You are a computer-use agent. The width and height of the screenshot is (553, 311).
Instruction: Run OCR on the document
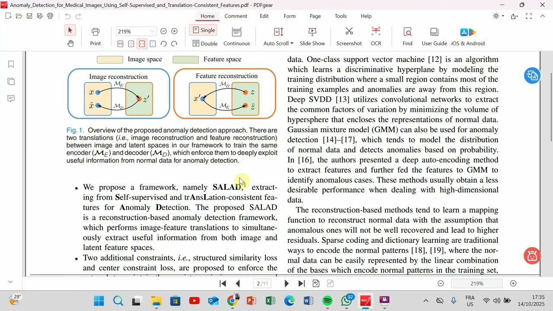[376, 37]
